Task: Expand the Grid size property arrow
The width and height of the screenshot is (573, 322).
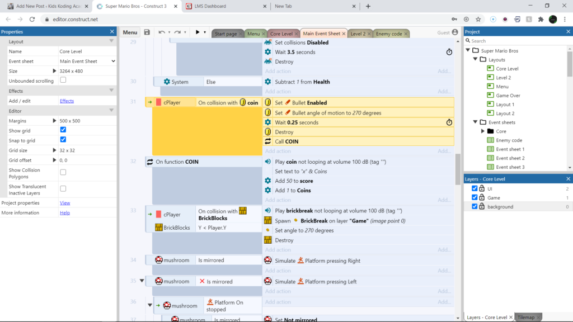Action: tap(54, 150)
